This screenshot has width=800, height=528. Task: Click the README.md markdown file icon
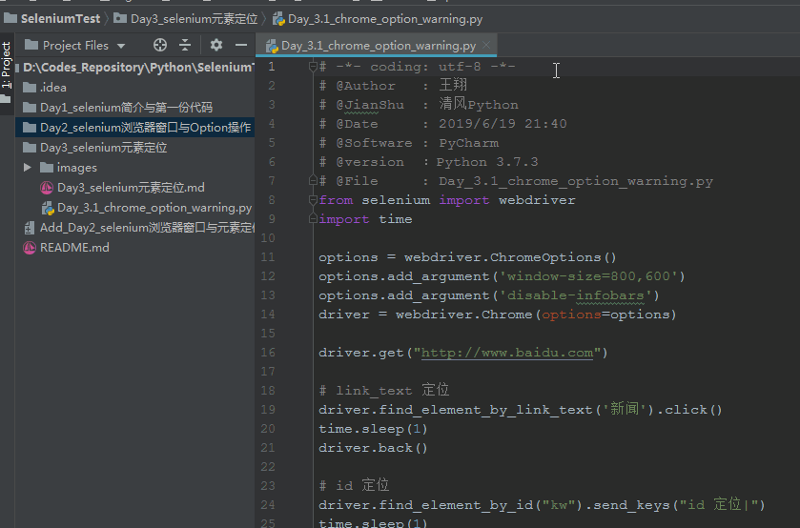coord(30,248)
